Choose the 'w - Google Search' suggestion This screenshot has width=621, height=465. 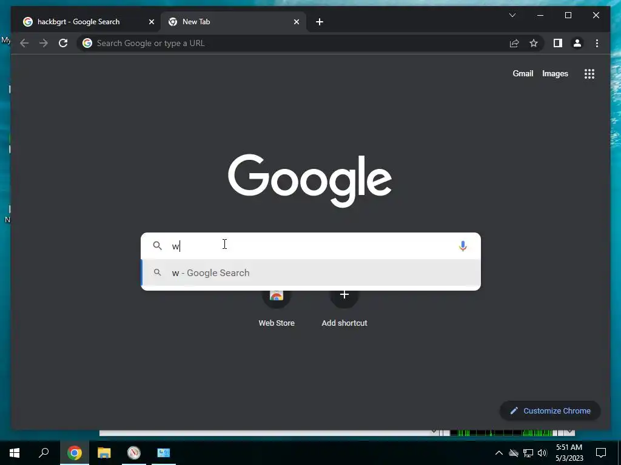(x=311, y=273)
